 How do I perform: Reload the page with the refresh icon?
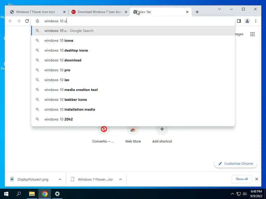(x=27, y=21)
